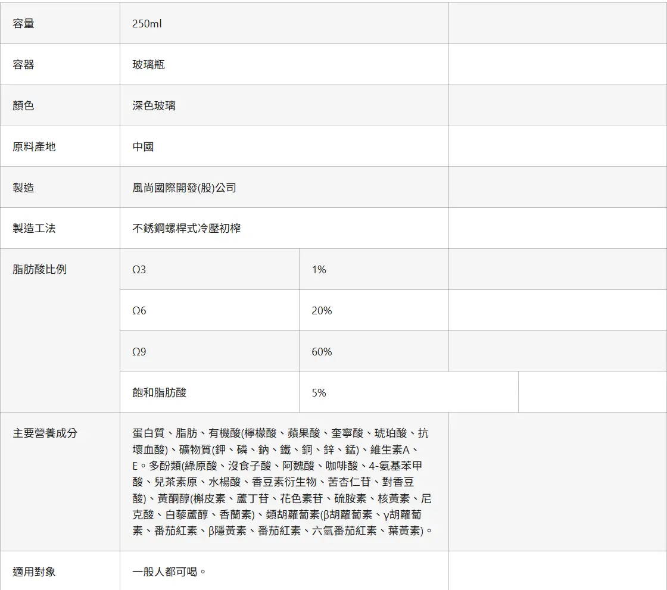This screenshot has width=667, height=590.
Task: Select the Ω6 row label
Action: [139, 311]
